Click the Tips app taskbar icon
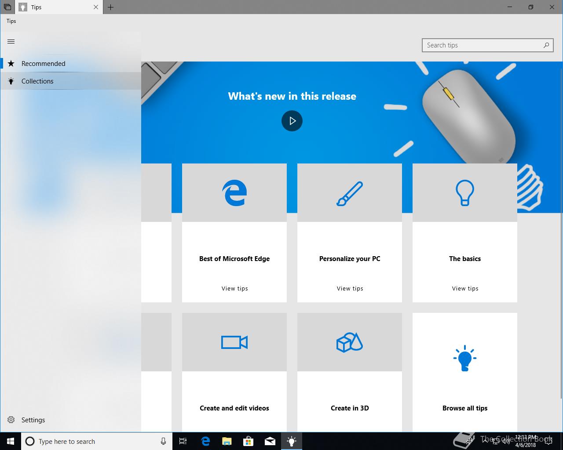The image size is (563, 450). pos(292,441)
